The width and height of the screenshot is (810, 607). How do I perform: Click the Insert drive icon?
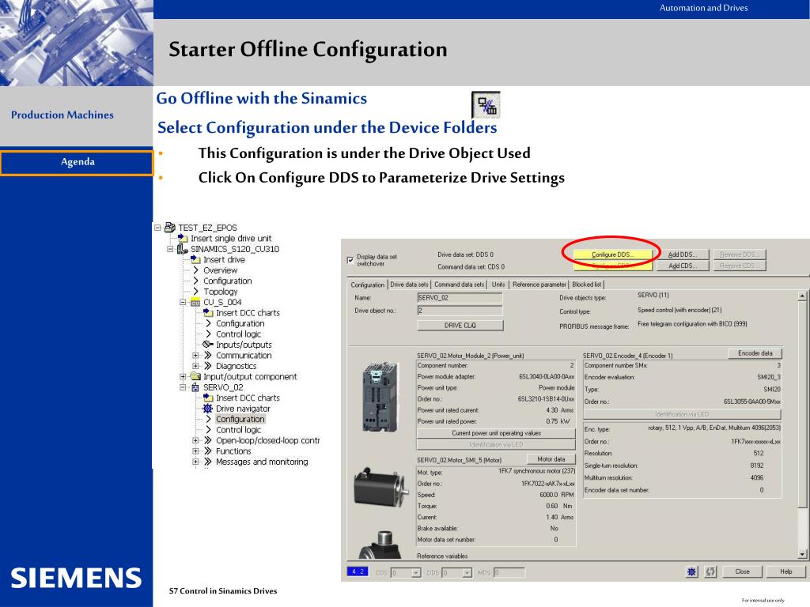(195, 259)
